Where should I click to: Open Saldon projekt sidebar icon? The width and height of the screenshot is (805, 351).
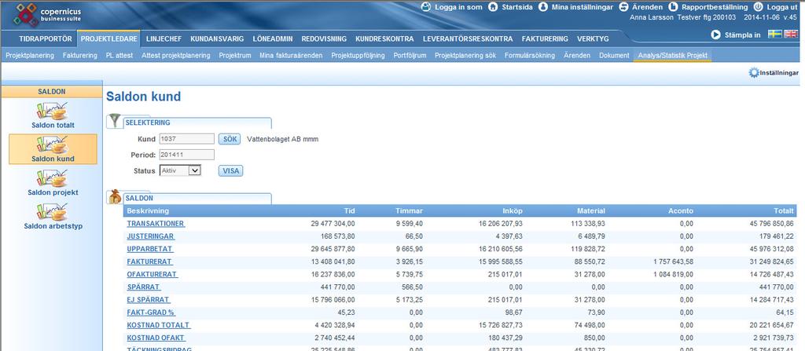53,178
